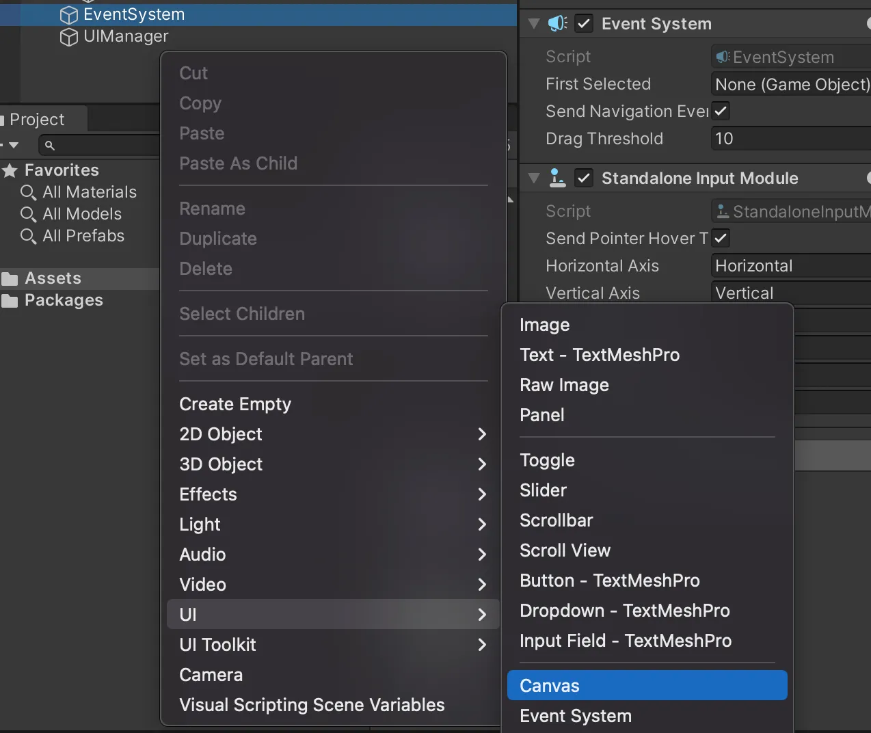Image resolution: width=871 pixels, height=733 pixels.
Task: Click the magnifier icon in Project search bar
Action: coord(49,145)
